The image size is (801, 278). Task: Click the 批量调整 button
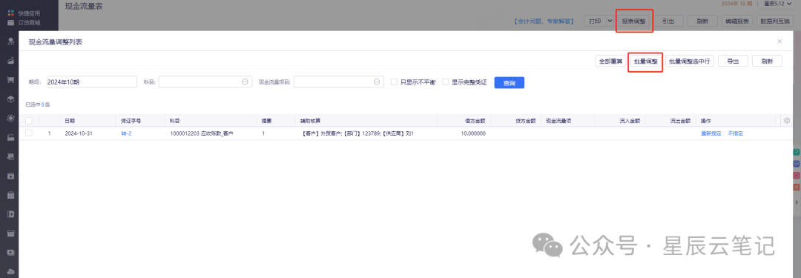(645, 61)
